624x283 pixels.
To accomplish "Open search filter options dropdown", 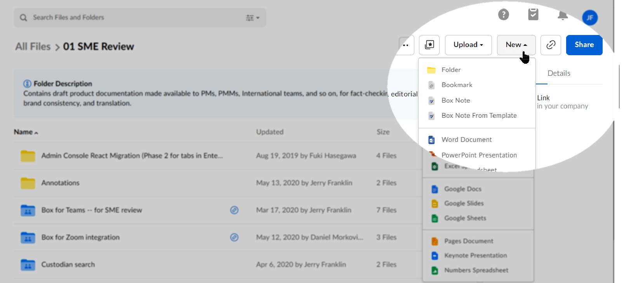I will point(252,18).
